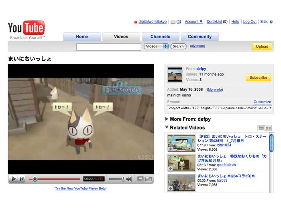Click the Site: link
This screenshot has height=211, width=281.
(264, 22)
